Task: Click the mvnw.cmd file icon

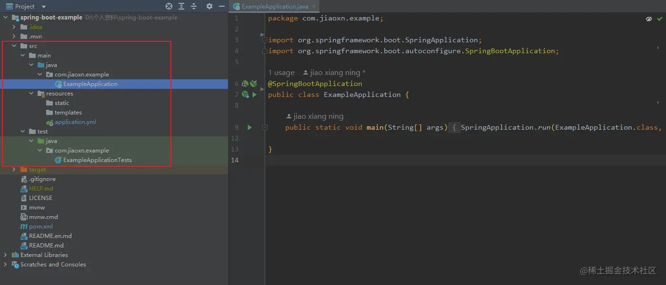Action: pos(24,217)
